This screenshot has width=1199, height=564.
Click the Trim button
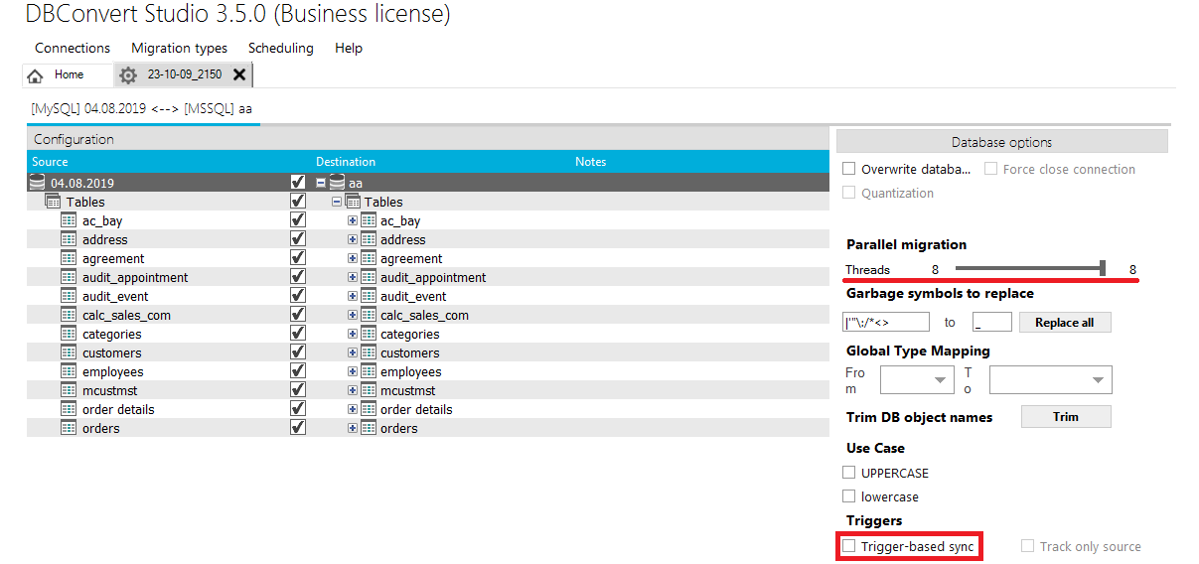1066,417
